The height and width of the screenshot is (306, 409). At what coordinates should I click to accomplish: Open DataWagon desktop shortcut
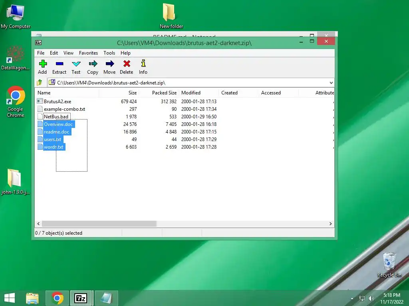16,58
